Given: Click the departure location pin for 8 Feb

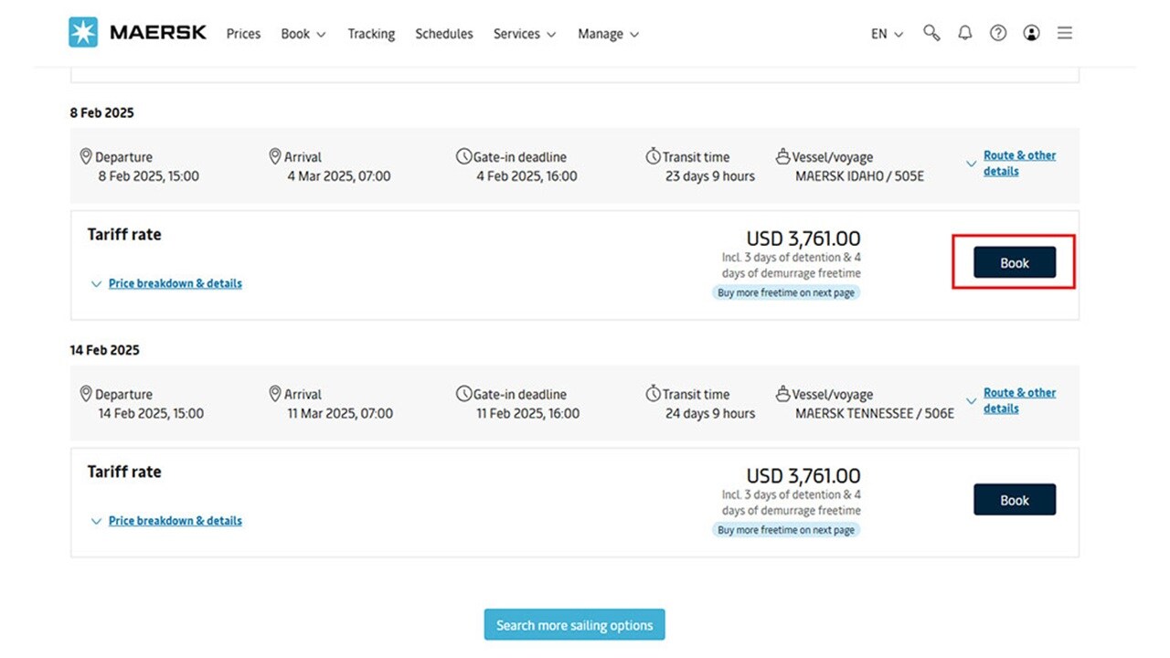Looking at the screenshot, I should click(87, 156).
